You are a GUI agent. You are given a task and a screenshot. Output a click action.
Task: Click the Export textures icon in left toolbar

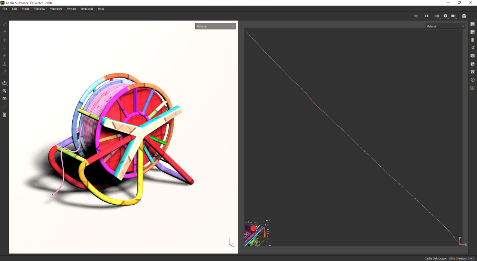click(x=4, y=83)
